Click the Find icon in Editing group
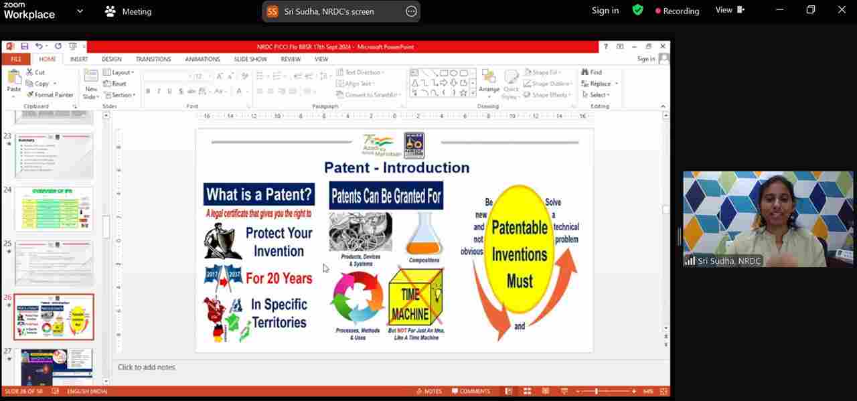 (591, 72)
